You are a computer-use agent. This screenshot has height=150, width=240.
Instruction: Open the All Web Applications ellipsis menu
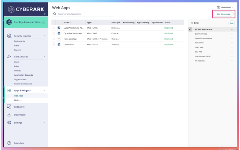tap(232, 29)
